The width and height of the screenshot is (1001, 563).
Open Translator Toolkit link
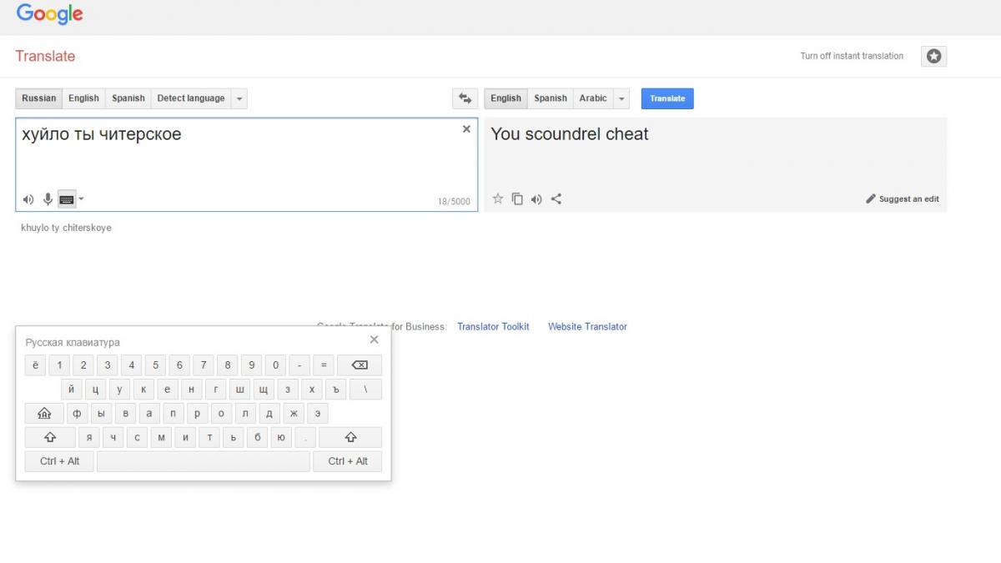tap(493, 327)
